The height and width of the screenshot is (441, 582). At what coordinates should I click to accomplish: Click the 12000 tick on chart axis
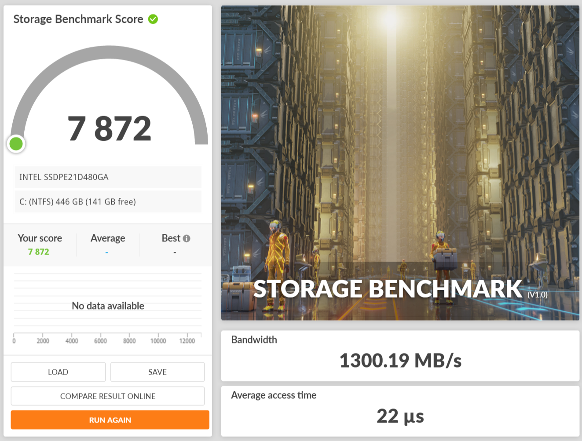tap(187, 341)
